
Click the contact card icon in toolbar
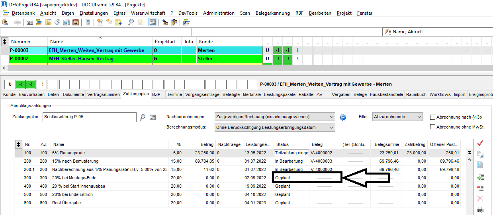click(x=30, y=22)
